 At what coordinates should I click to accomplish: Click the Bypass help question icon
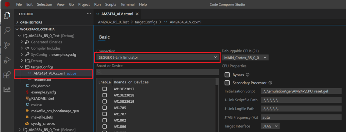(247, 75)
